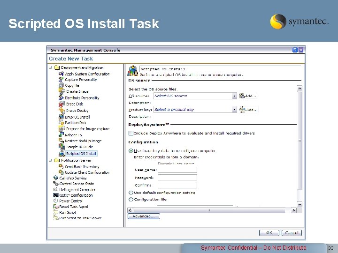Click the Linux OS Install icon
Screen dimensions: 338x253
tap(61, 117)
